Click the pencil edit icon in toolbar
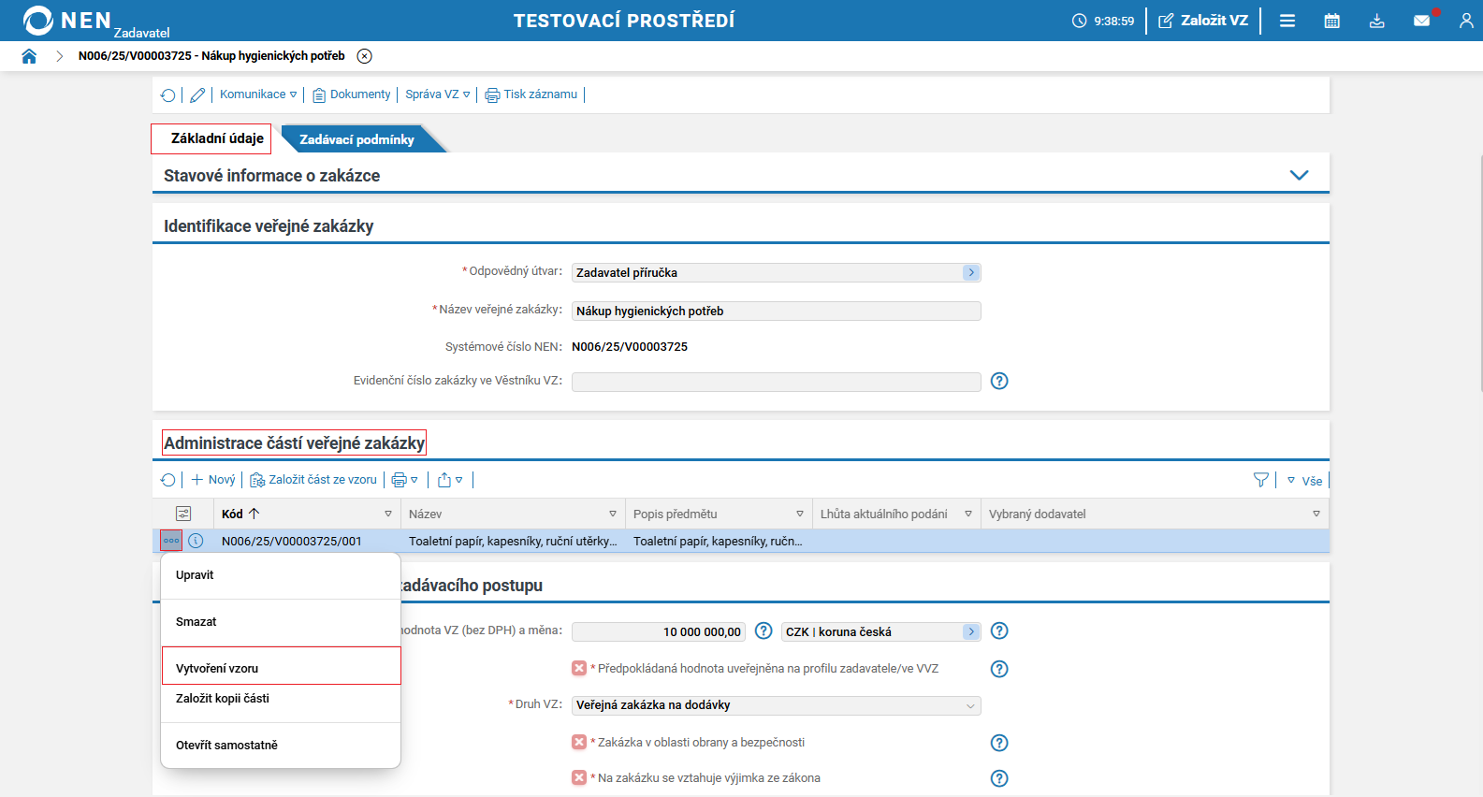The image size is (1483, 797). point(197,94)
